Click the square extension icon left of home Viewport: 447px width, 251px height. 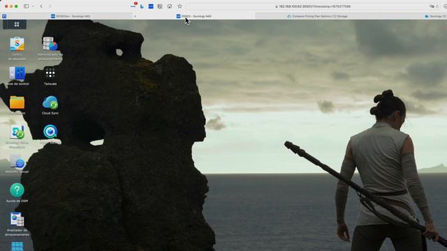click(160, 6)
